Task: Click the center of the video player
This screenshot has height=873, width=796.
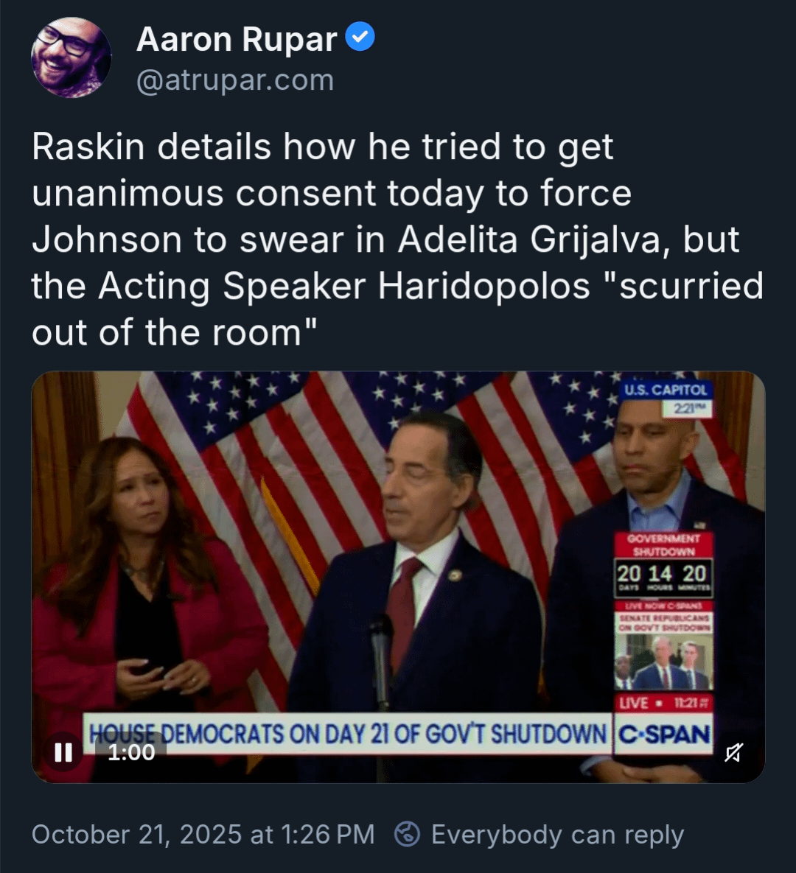Action: (x=398, y=577)
